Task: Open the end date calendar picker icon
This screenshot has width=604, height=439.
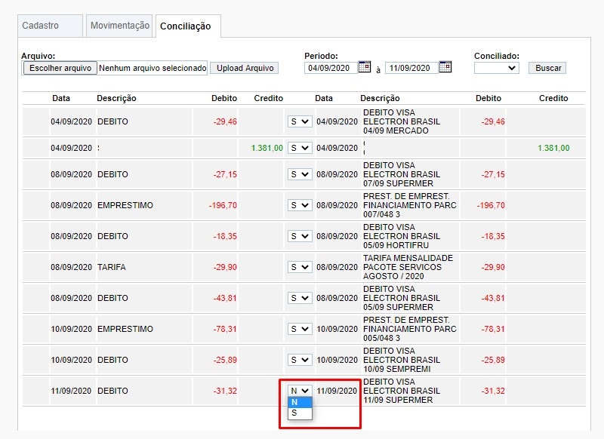Action: (445, 67)
